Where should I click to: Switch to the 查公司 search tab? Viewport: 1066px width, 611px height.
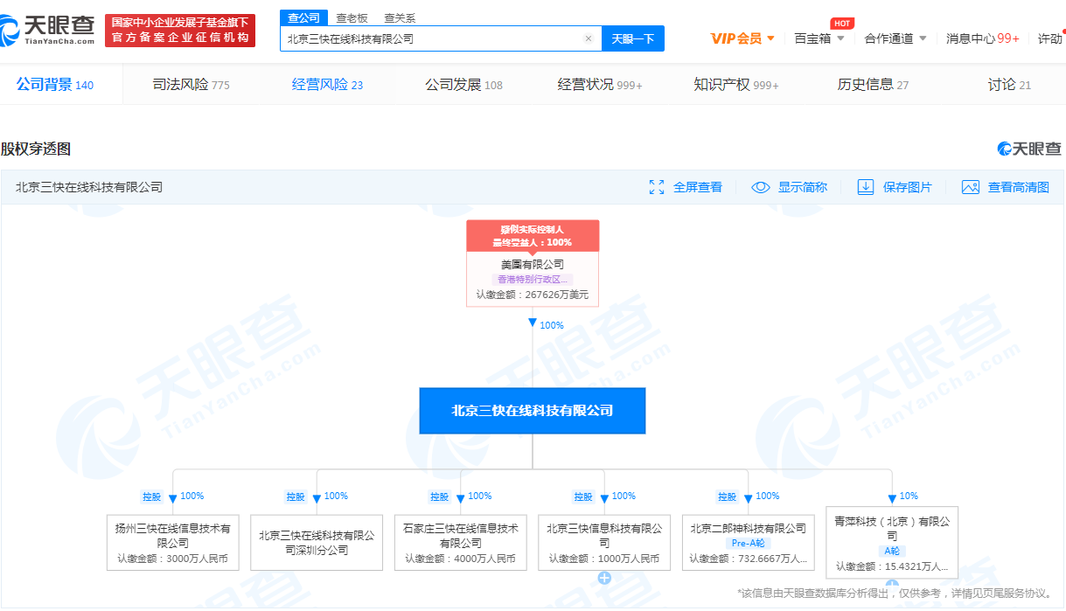click(x=304, y=17)
